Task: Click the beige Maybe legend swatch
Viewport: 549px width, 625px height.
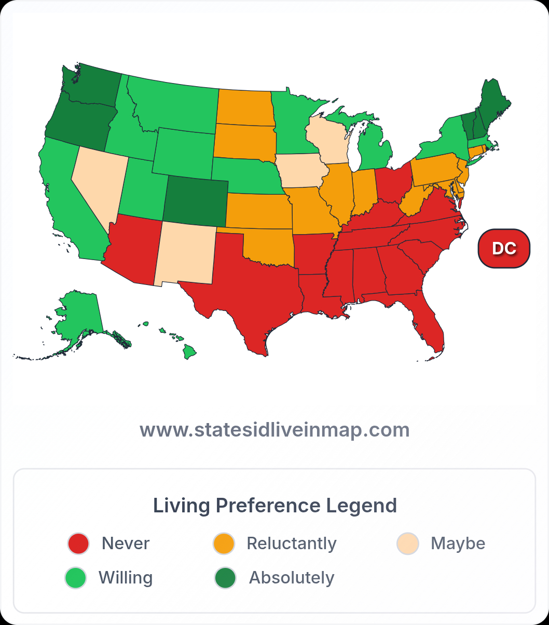Action: click(x=408, y=544)
